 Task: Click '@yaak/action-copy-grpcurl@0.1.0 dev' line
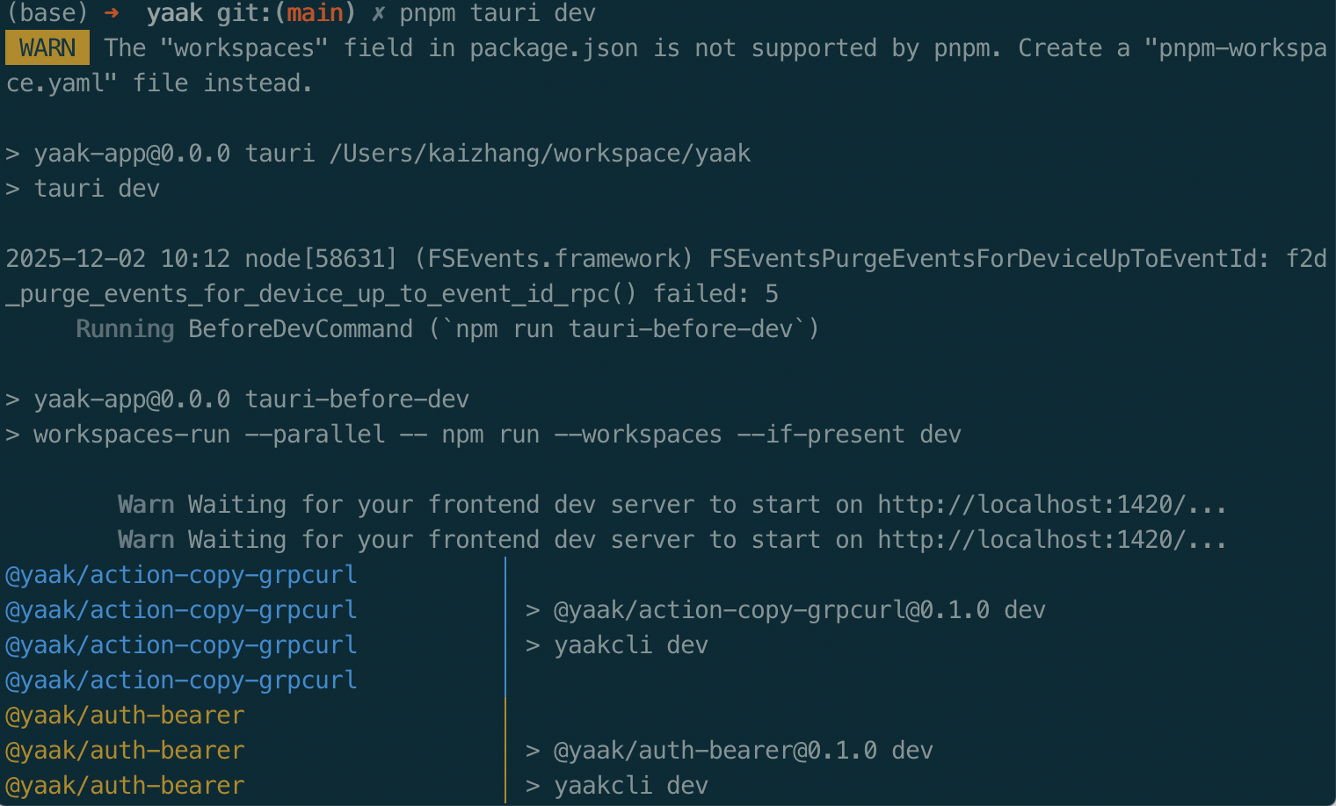click(800, 610)
